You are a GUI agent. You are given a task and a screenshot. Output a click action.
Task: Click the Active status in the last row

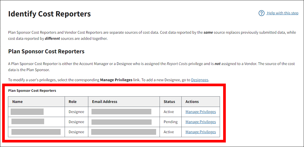(x=169, y=132)
